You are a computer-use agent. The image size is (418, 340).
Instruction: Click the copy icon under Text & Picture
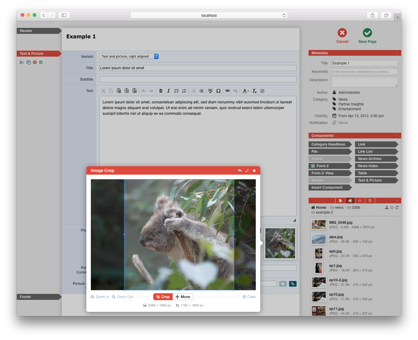(x=28, y=62)
